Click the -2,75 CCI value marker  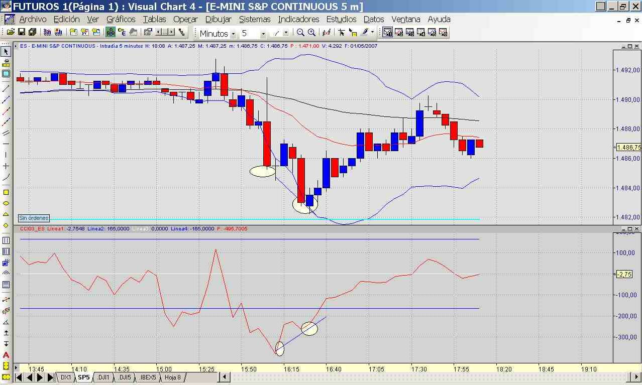coord(623,274)
